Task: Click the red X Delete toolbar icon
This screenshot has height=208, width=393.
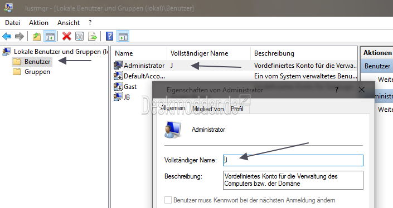Action: point(67,36)
